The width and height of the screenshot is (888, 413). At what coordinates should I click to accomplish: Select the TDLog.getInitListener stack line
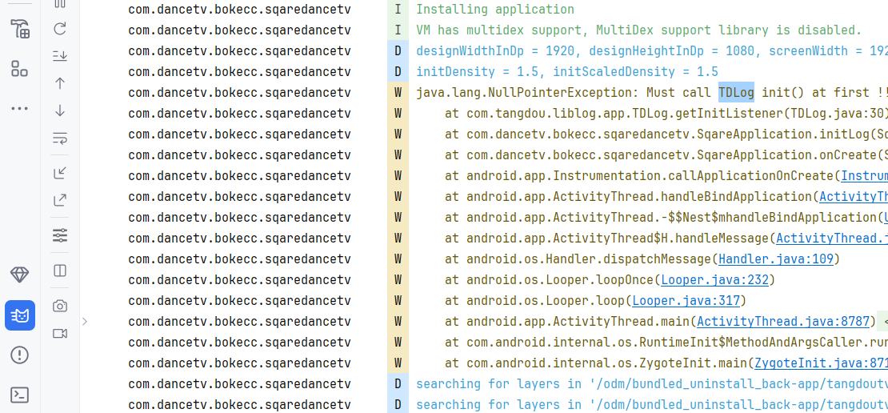tap(666, 114)
